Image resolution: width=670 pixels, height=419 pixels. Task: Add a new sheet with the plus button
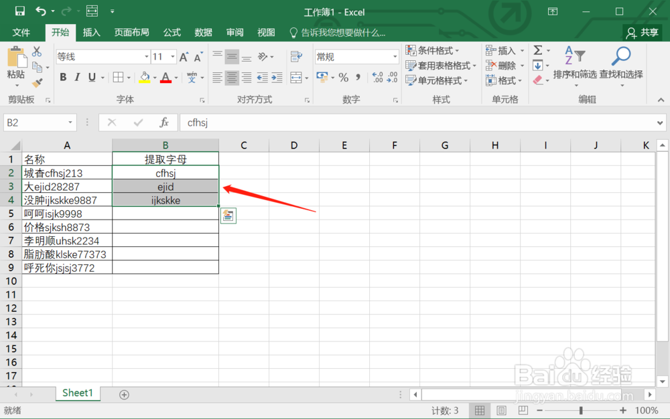coord(124,395)
